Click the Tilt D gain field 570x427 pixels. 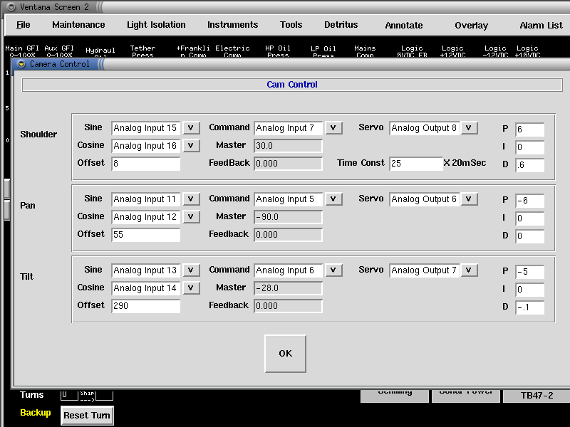(x=529, y=307)
